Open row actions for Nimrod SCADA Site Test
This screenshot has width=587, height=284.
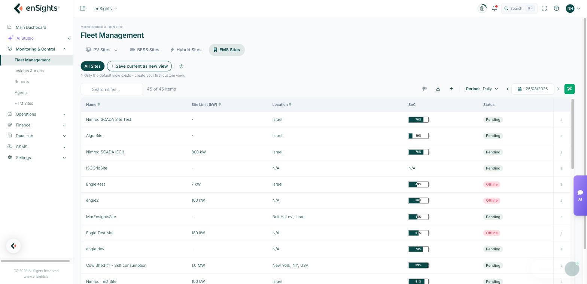(x=562, y=120)
